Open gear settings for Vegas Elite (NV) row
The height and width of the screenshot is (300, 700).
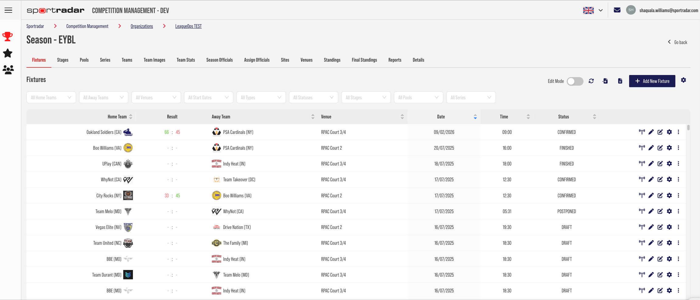(669, 227)
